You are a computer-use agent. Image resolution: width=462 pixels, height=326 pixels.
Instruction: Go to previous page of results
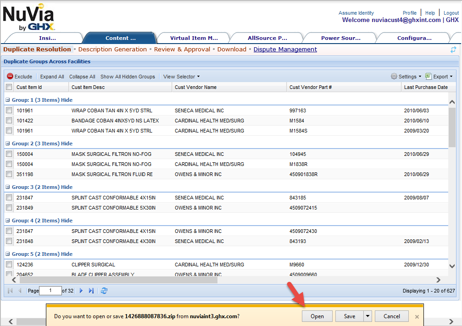point(20,291)
